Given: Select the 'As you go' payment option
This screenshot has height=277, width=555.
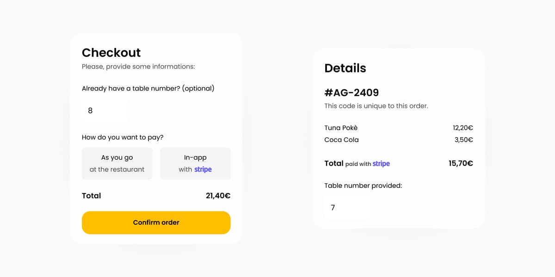Looking at the screenshot, I should tap(117, 163).
